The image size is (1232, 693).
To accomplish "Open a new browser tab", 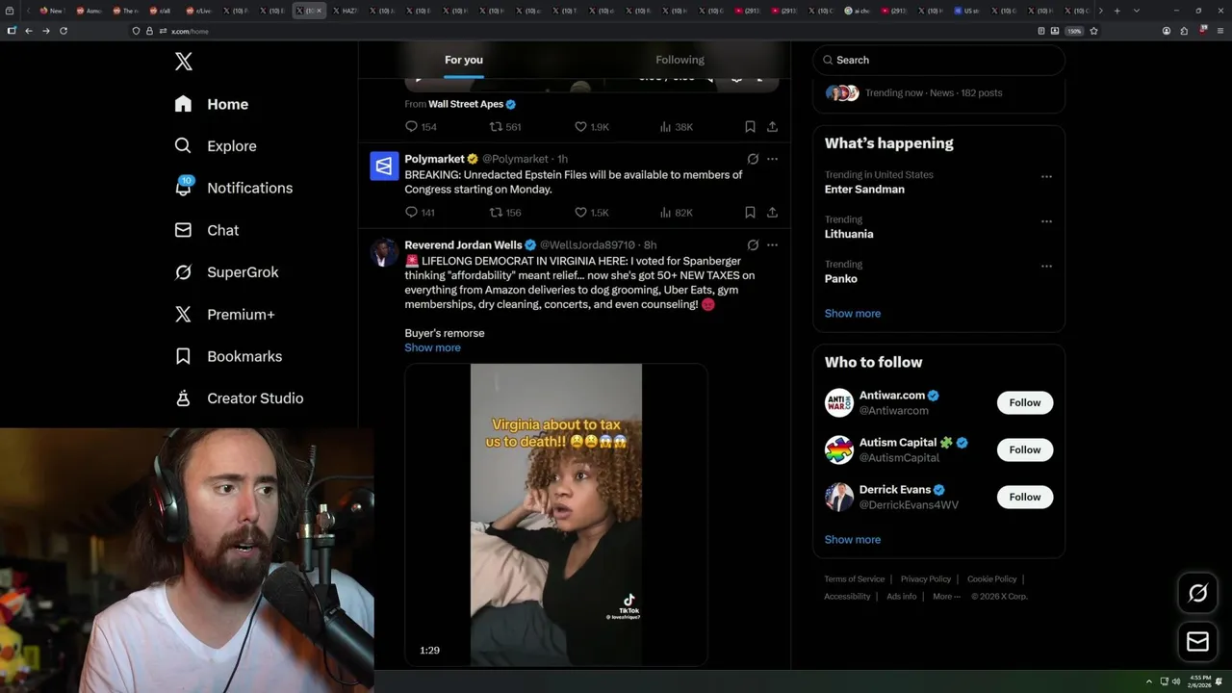I will [1116, 11].
